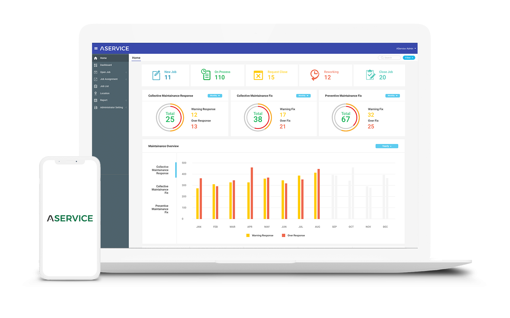Expand the Administrator Setting menu item
Screen dimensions: 510x318
111,107
